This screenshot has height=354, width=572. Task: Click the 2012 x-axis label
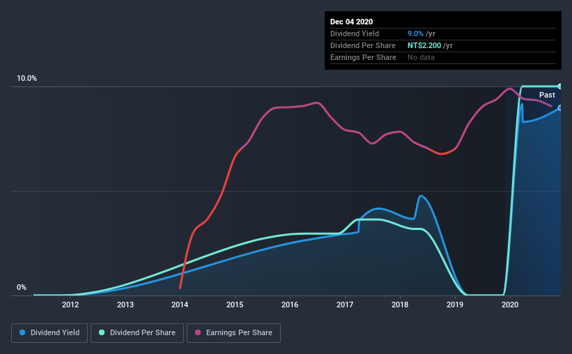tap(70, 305)
